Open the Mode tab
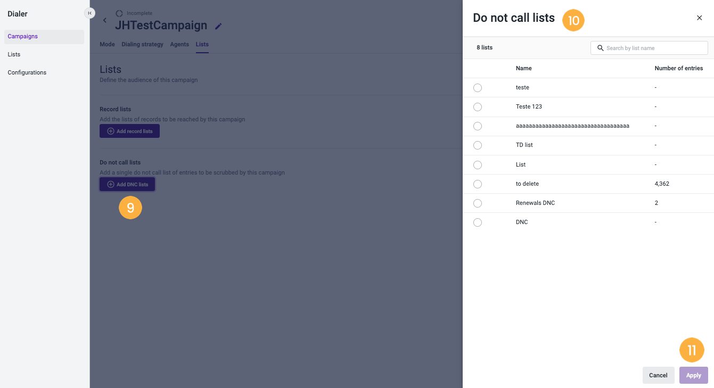 coord(107,44)
